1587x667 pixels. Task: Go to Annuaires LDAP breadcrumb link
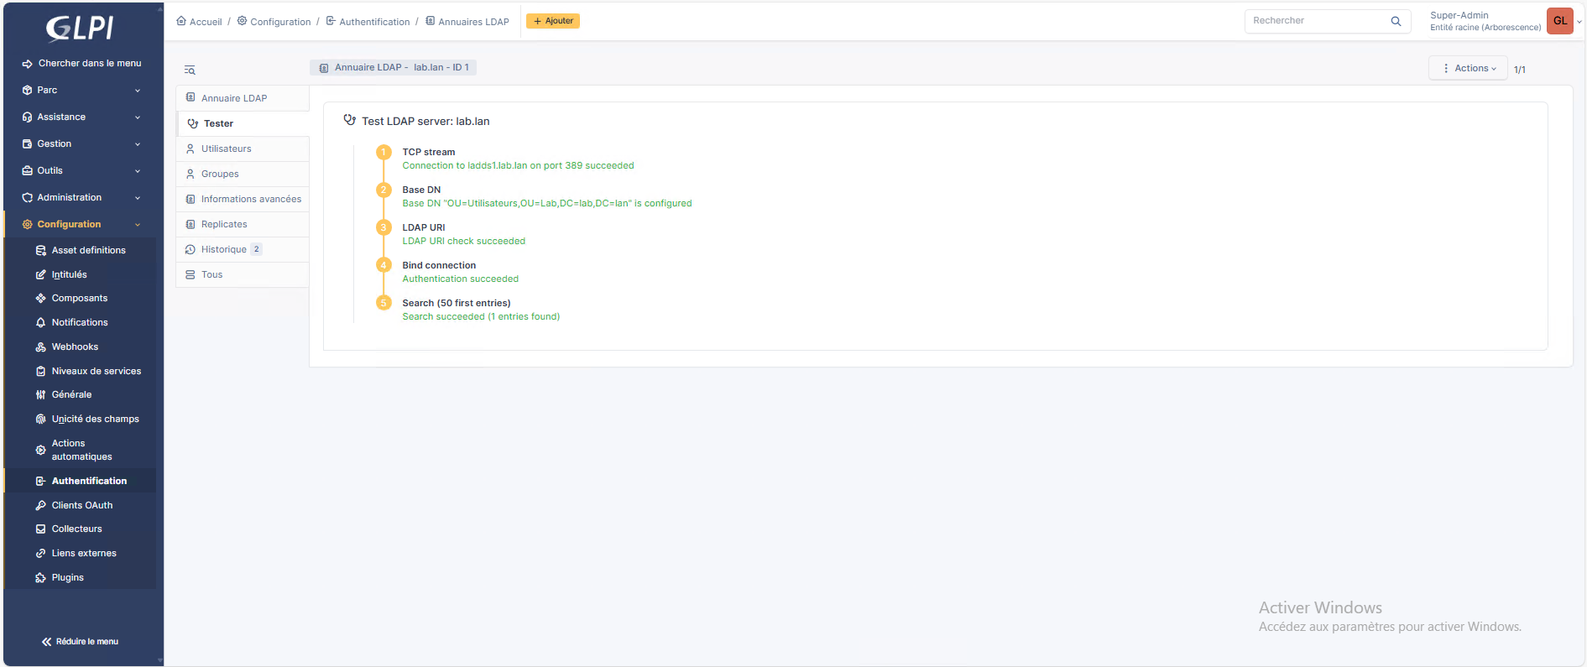(472, 22)
